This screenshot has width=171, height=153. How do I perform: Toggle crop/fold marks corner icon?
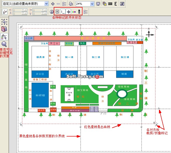(63, 12)
